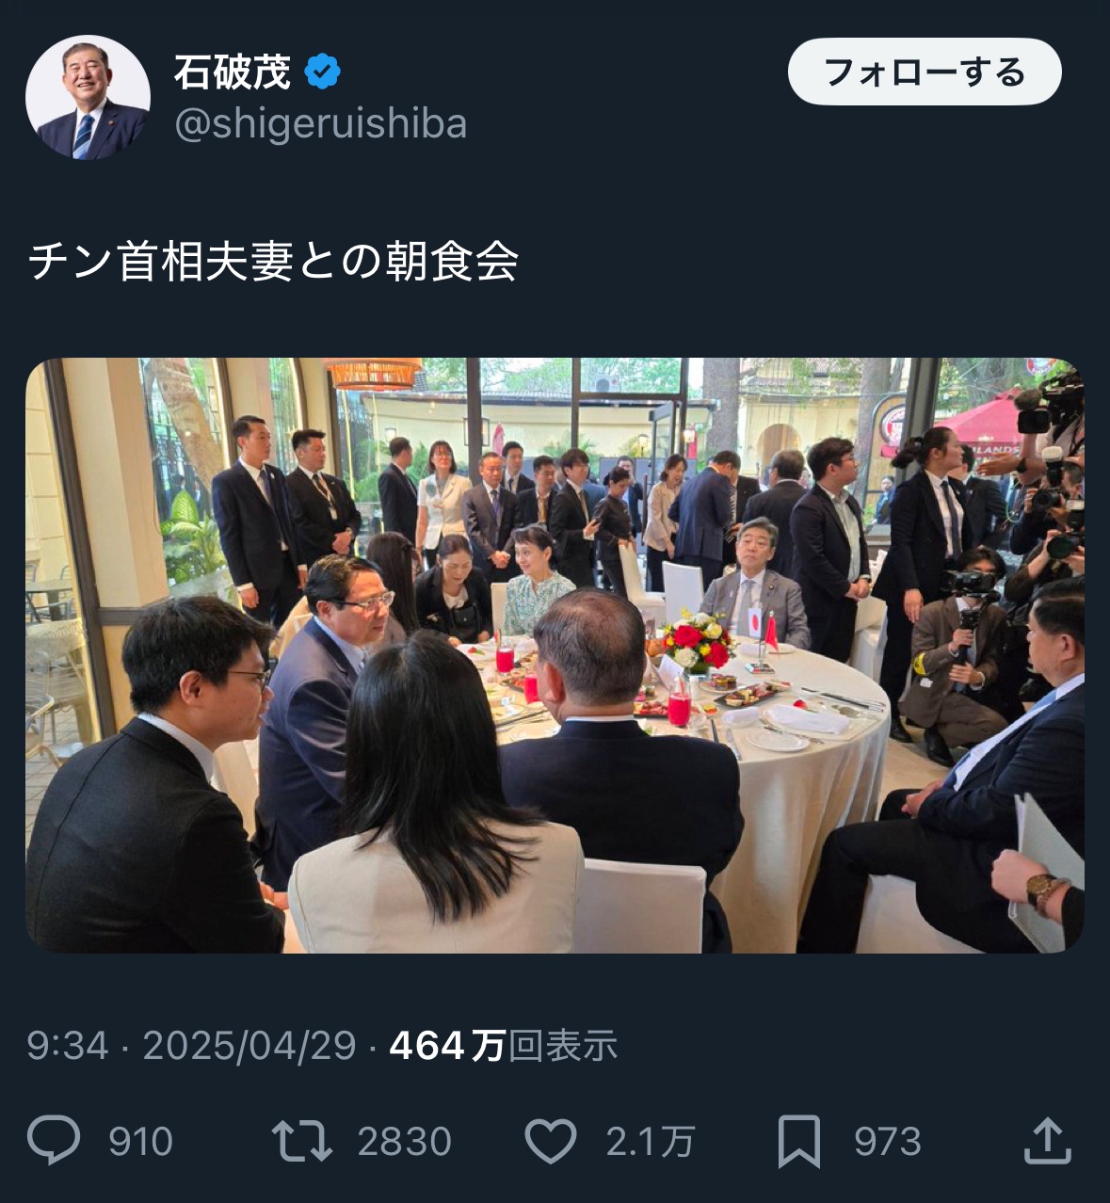The width and height of the screenshot is (1110, 1203).
Task: Open the share upload icon
Action: (x=1047, y=1139)
